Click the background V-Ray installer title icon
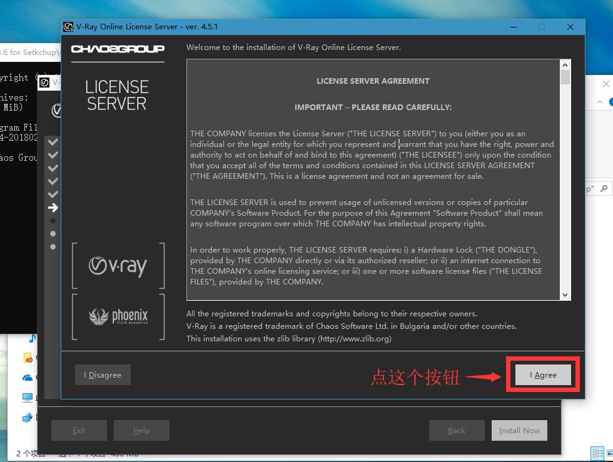 click(x=44, y=83)
